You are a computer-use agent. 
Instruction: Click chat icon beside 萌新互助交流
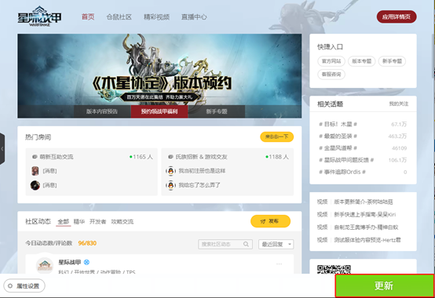(x=35, y=157)
